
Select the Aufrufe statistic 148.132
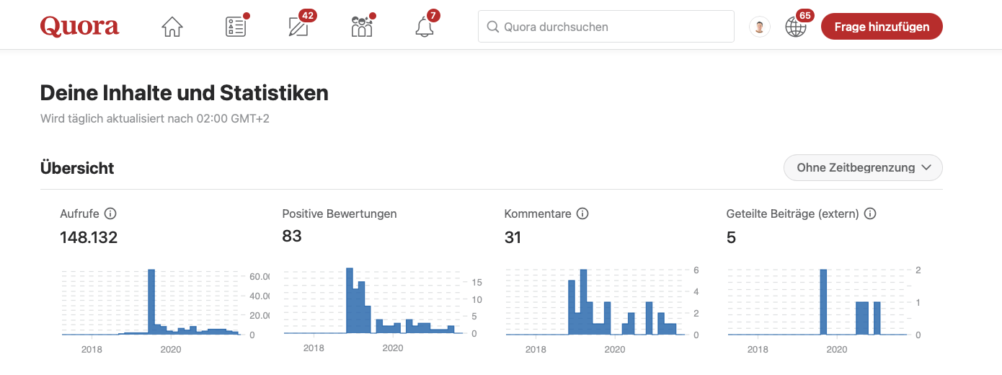pyautogui.click(x=89, y=237)
